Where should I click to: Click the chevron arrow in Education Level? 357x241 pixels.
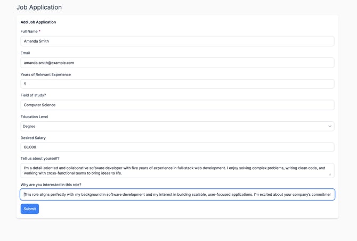329,127
